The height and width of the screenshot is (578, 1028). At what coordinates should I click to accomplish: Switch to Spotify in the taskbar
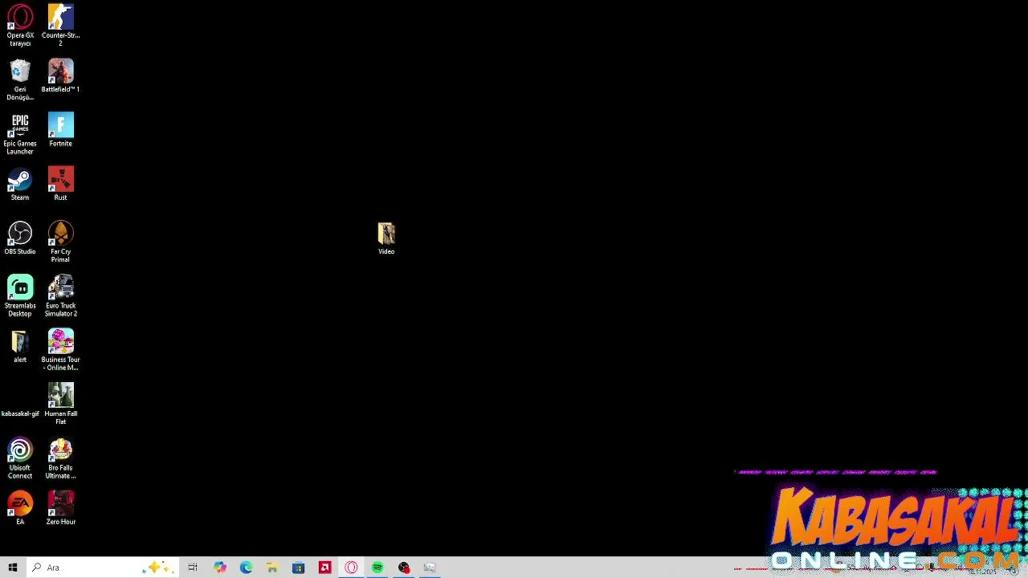click(377, 568)
